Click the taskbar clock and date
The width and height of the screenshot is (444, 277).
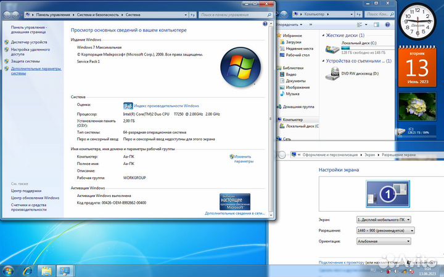pyautogui.click(x=427, y=271)
